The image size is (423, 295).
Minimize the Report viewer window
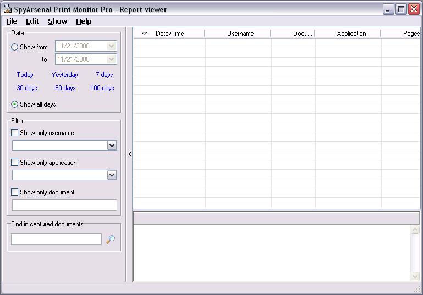(388, 9)
